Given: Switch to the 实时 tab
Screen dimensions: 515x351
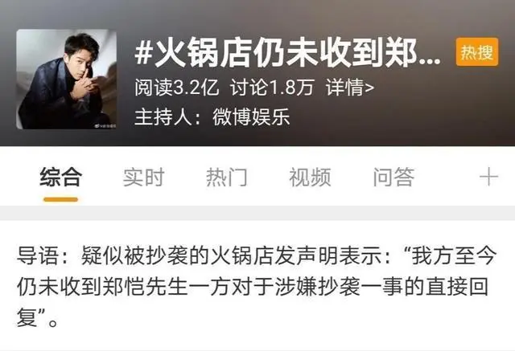Looking at the screenshot, I should tap(143, 177).
